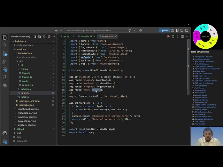Open Explorer more actions ellipsis

click(x=54, y=37)
